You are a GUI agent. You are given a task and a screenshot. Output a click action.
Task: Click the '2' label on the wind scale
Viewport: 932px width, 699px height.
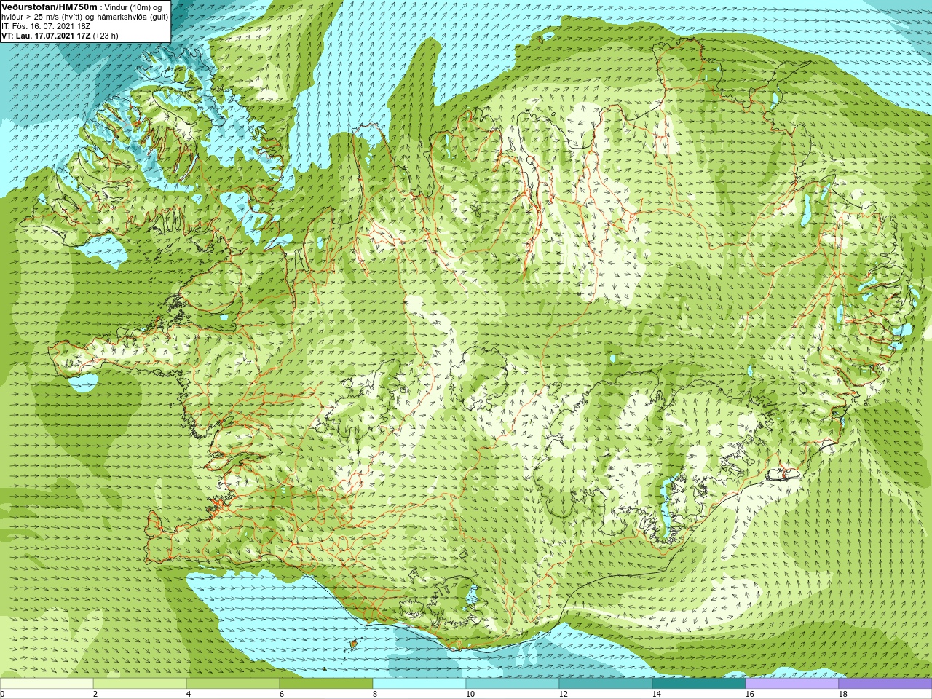(x=95, y=694)
